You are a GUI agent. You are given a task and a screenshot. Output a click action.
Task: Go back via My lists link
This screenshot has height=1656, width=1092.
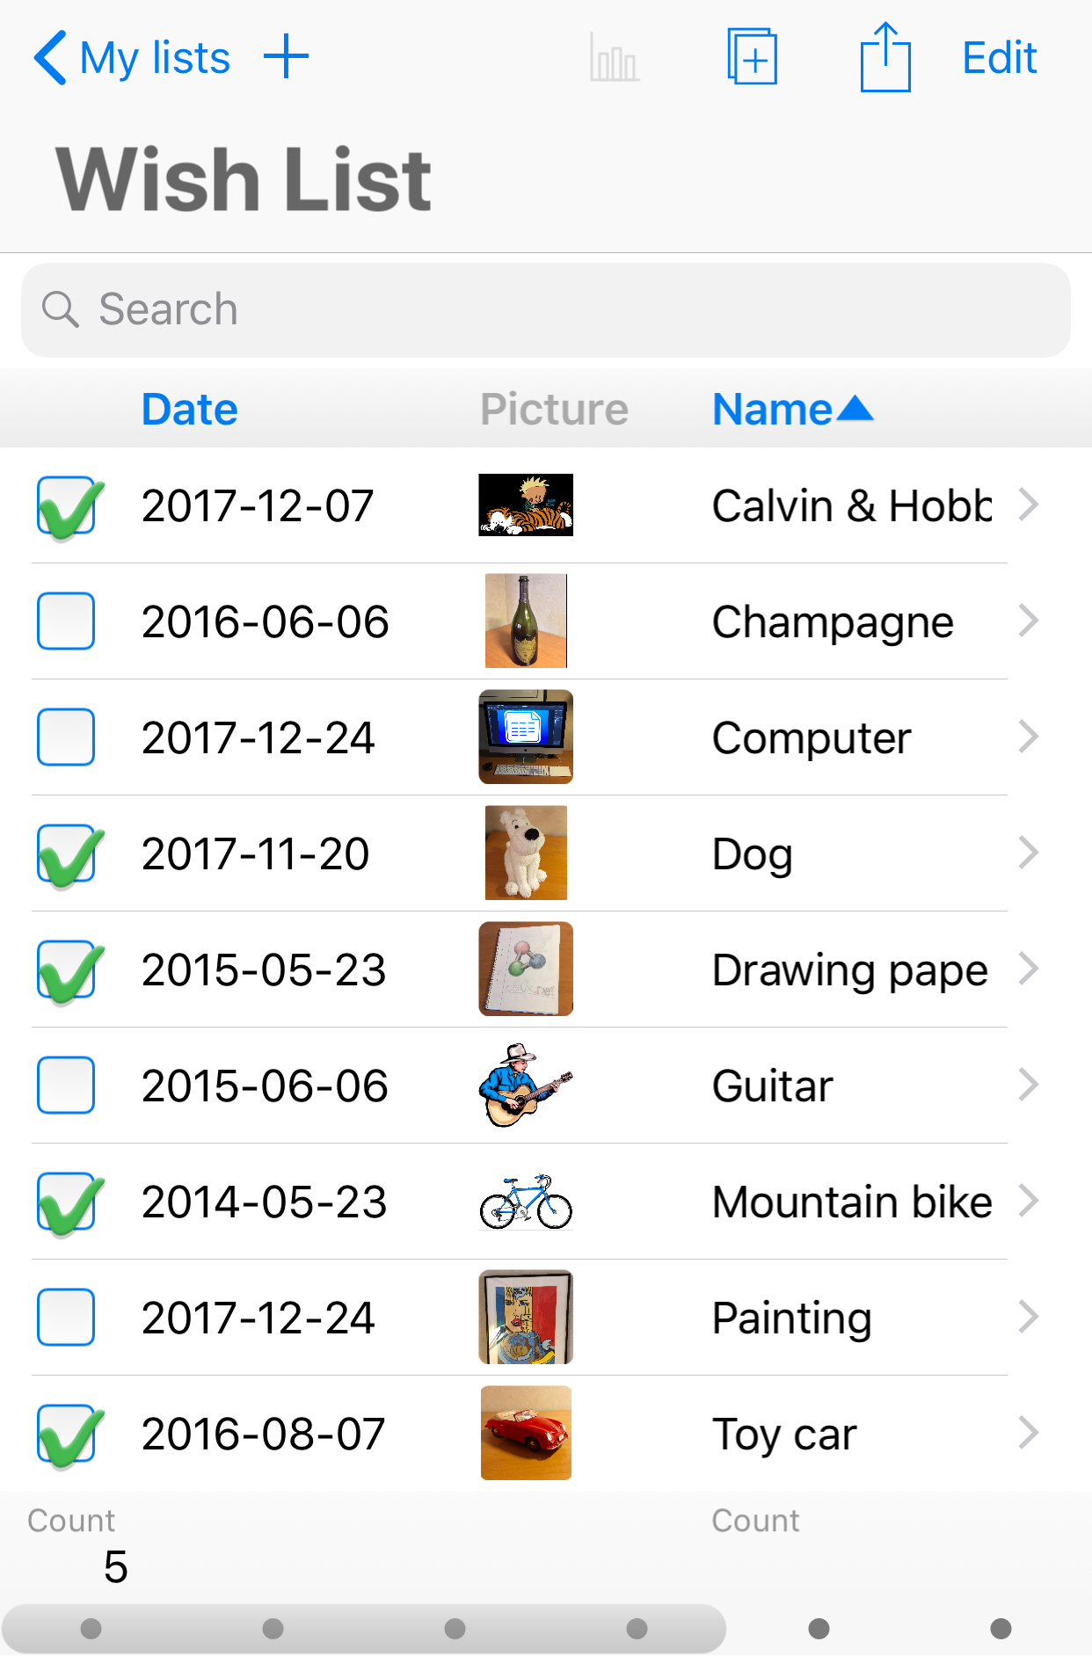click(155, 58)
